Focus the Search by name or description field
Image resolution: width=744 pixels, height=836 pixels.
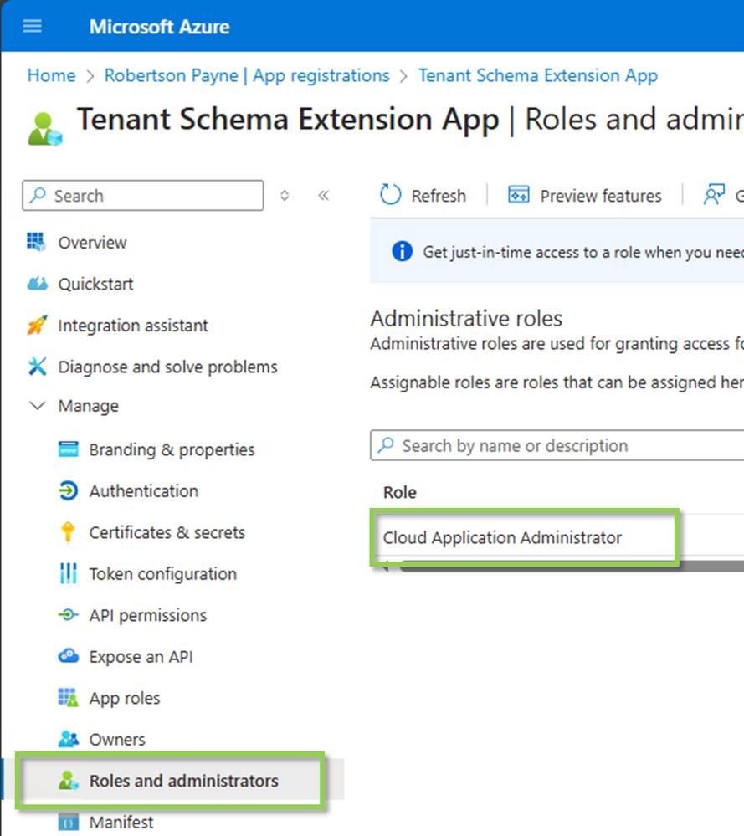click(557, 445)
